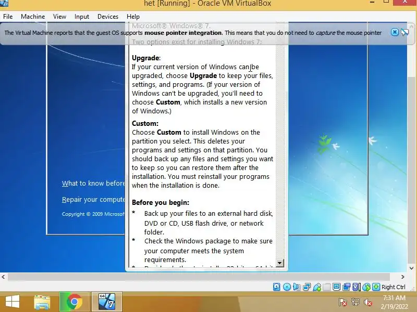Open the Action Center flag icon
This screenshot has height=312, width=417.
click(343, 302)
